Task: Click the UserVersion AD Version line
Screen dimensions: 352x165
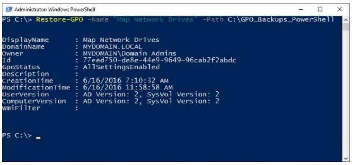Action: [151, 94]
